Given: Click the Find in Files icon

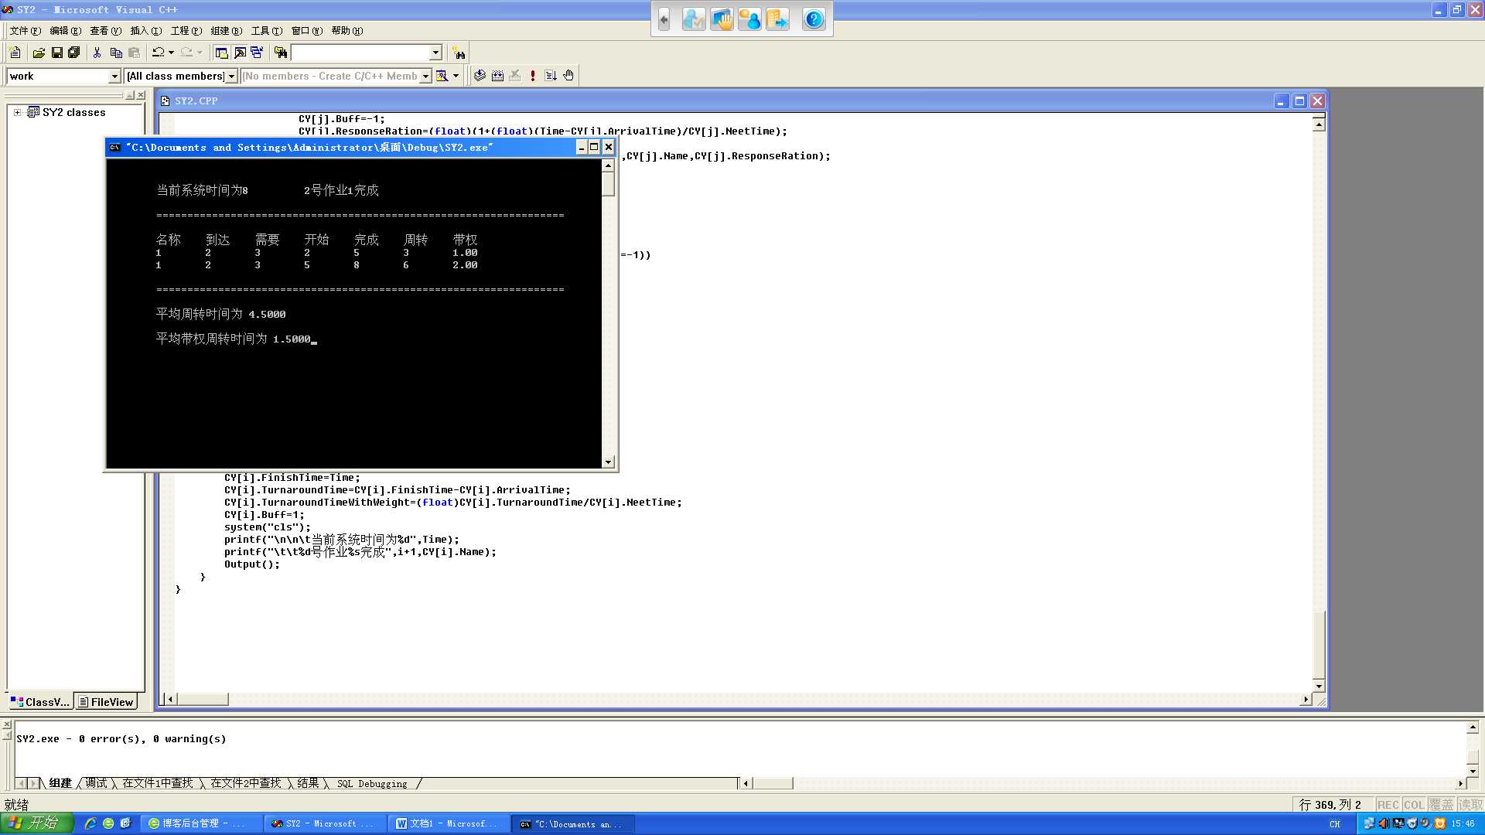Looking at the screenshot, I should click(x=281, y=53).
